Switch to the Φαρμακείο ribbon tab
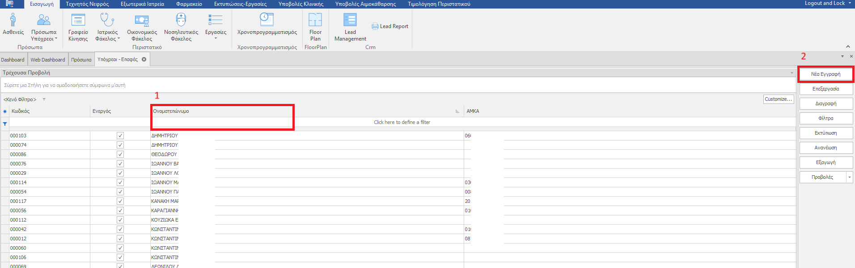 coord(189,4)
